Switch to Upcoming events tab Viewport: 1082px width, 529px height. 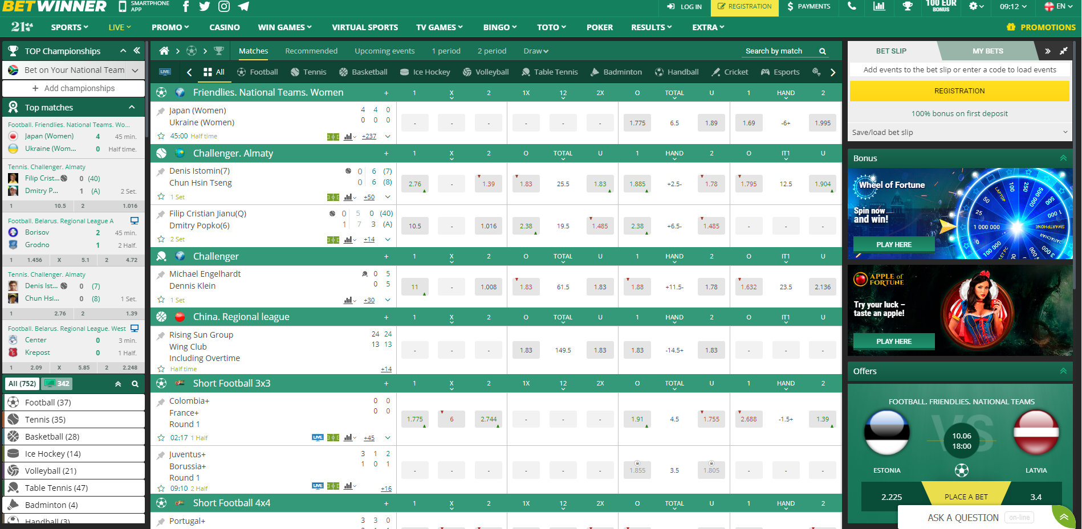385,51
